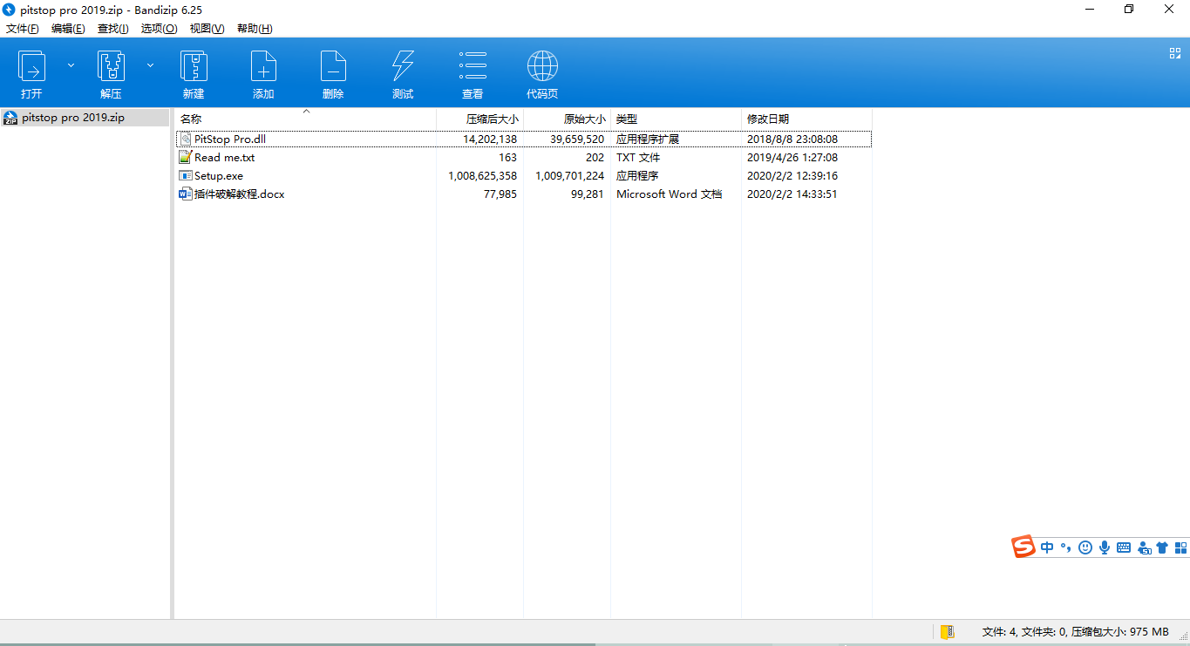Viewport: 1190px width, 646px height.
Task: Click the 查看 (View) list icon
Action: [473, 66]
